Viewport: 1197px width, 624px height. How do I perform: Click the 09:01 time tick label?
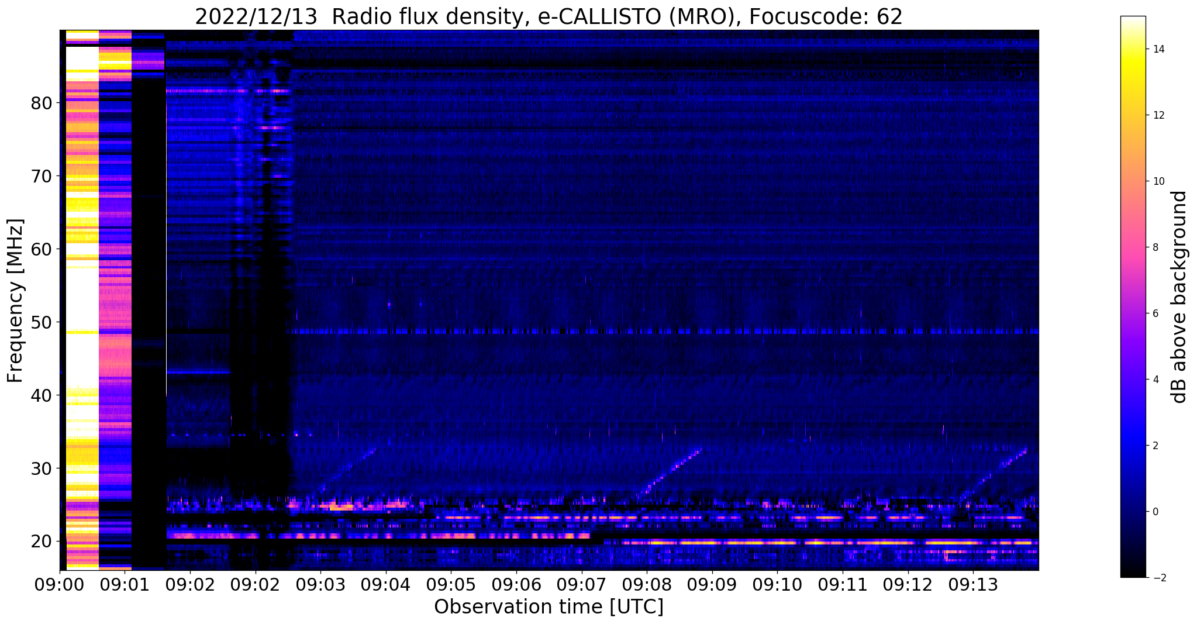[125, 585]
